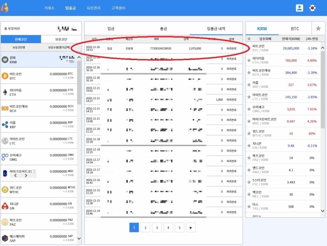The width and height of the screenshot is (327, 246).
Task: Toggle the favorite star for 이더리움 ETH/KRW
Action: pyautogui.click(x=249, y=60)
